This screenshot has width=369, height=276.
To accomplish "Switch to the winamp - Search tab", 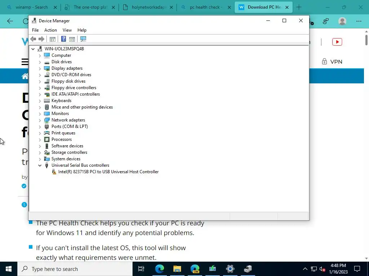I will pos(32,7).
